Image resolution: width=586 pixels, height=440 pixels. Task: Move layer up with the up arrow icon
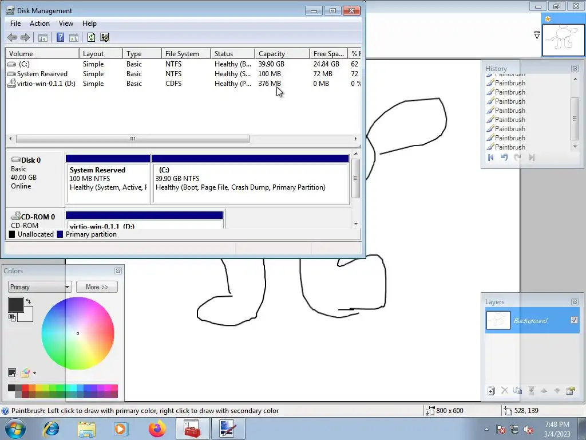(x=544, y=391)
